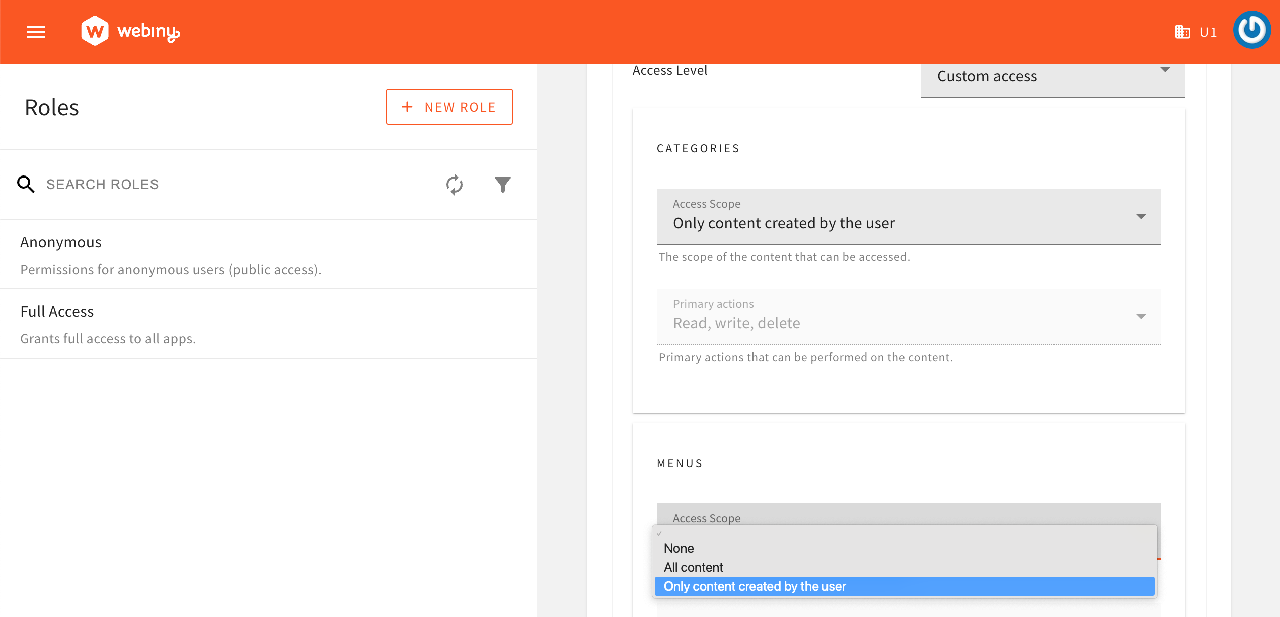Viewport: 1280px width, 617px height.
Task: Open the hamburger navigation menu
Action: (x=36, y=32)
